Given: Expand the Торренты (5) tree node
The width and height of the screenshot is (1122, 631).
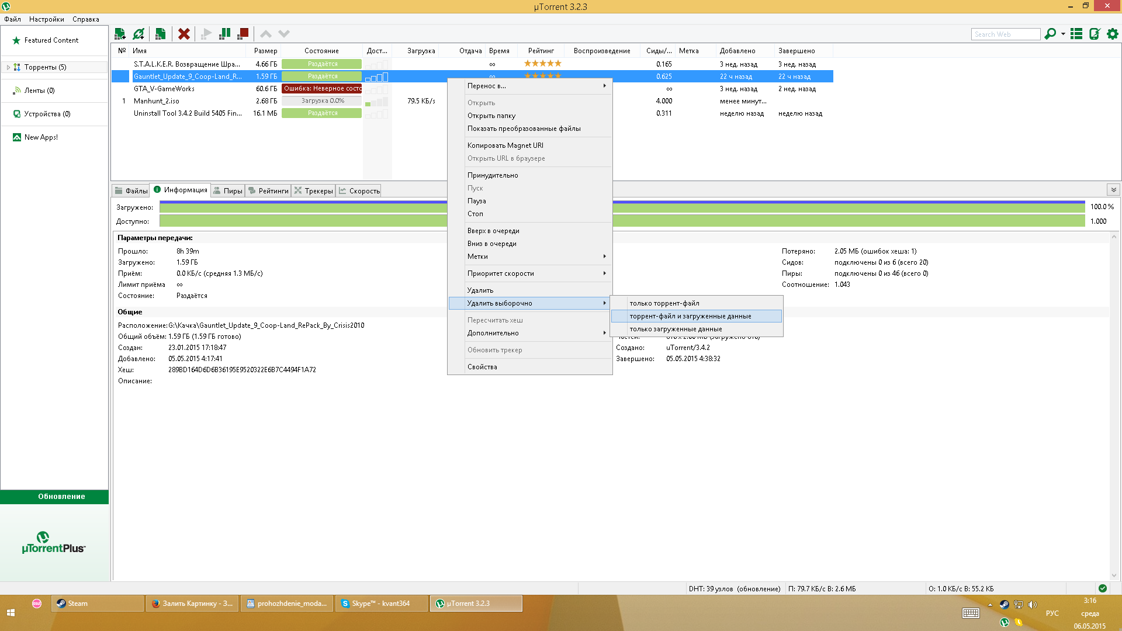Looking at the screenshot, I should pos(8,67).
